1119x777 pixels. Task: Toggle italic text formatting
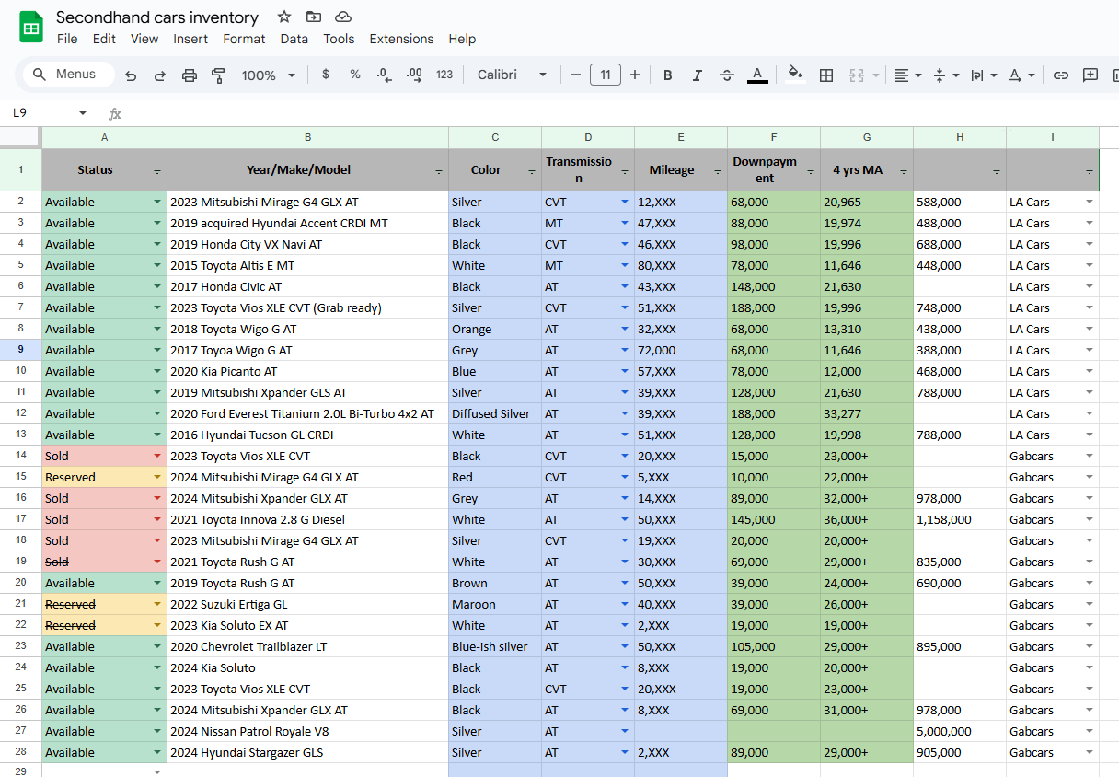pyautogui.click(x=698, y=75)
